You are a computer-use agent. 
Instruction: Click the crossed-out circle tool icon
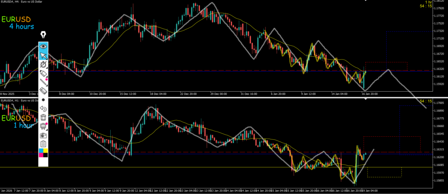pos(43,64)
